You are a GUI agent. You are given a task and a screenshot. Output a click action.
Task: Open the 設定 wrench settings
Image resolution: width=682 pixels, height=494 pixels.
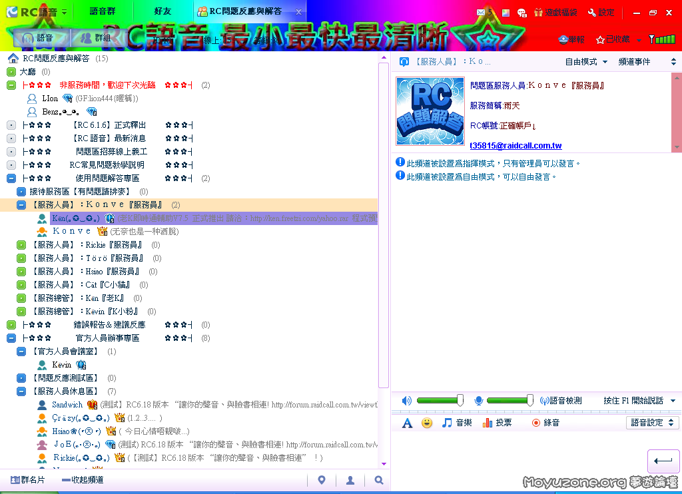point(601,13)
